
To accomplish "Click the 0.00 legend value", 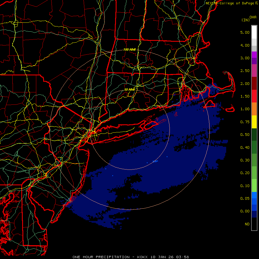I will point(245,211).
